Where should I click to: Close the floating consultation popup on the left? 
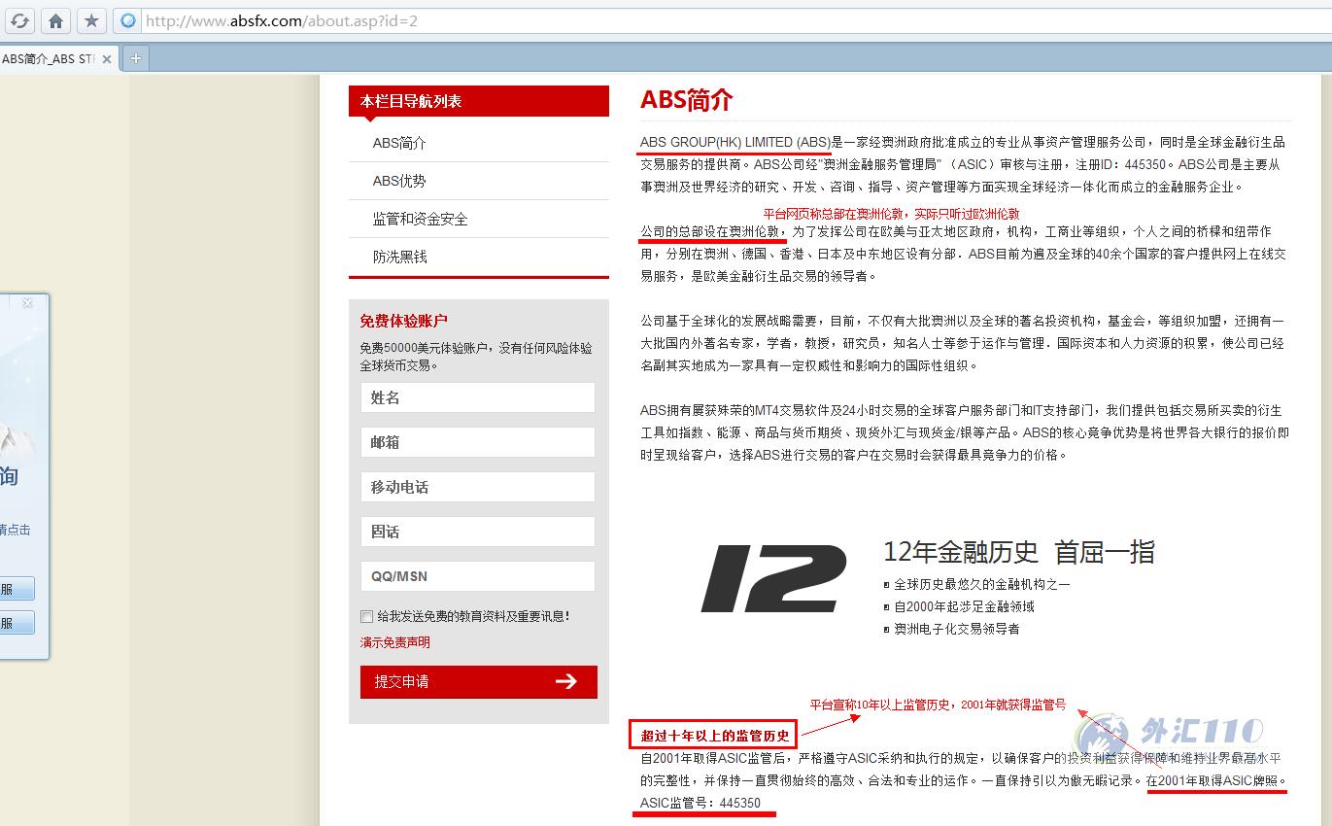27,303
